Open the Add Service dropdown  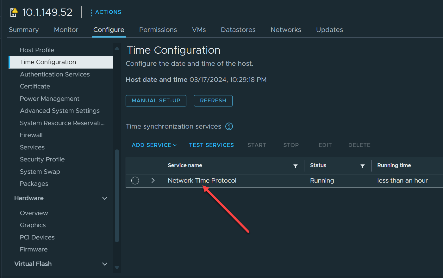tap(154, 145)
